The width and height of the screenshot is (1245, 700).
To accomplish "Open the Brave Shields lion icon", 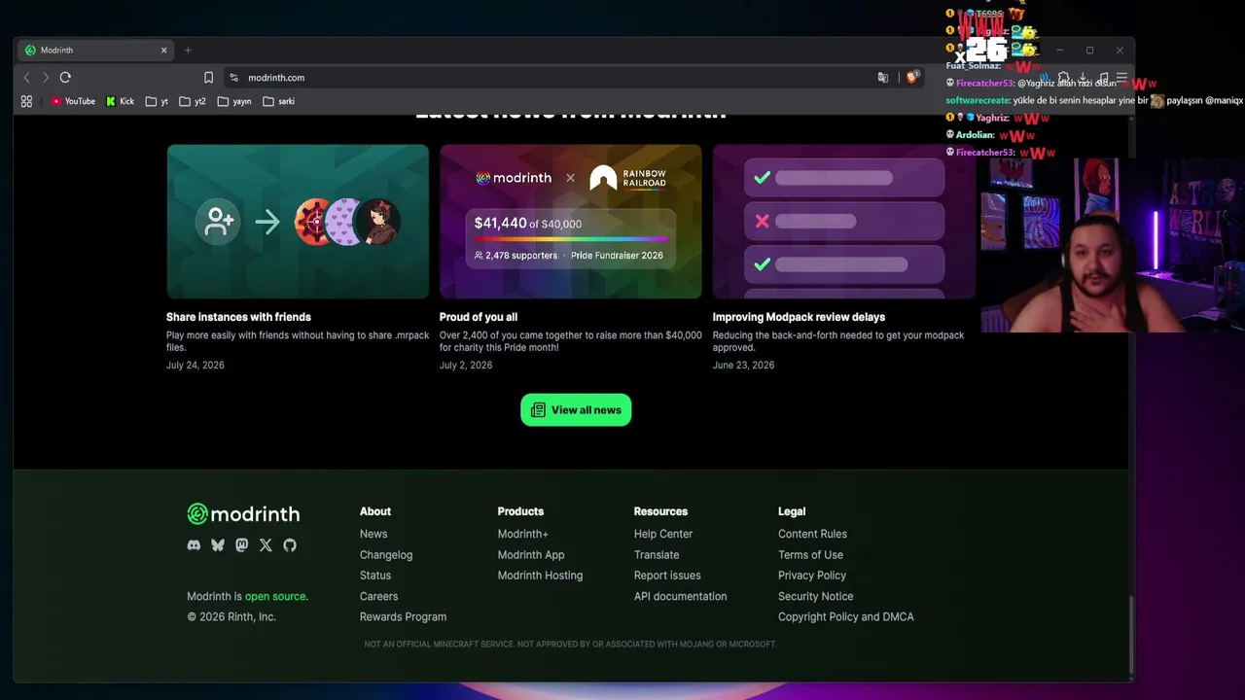I will click(911, 78).
